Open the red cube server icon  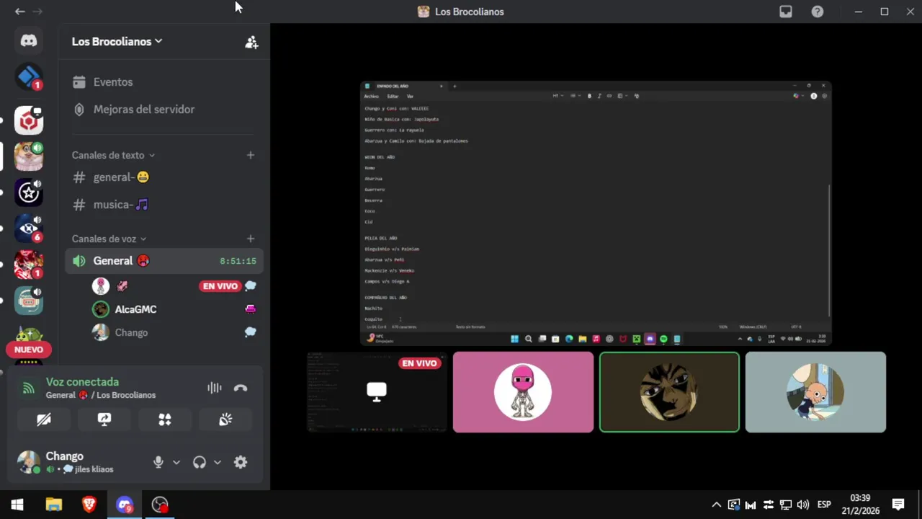(x=29, y=120)
